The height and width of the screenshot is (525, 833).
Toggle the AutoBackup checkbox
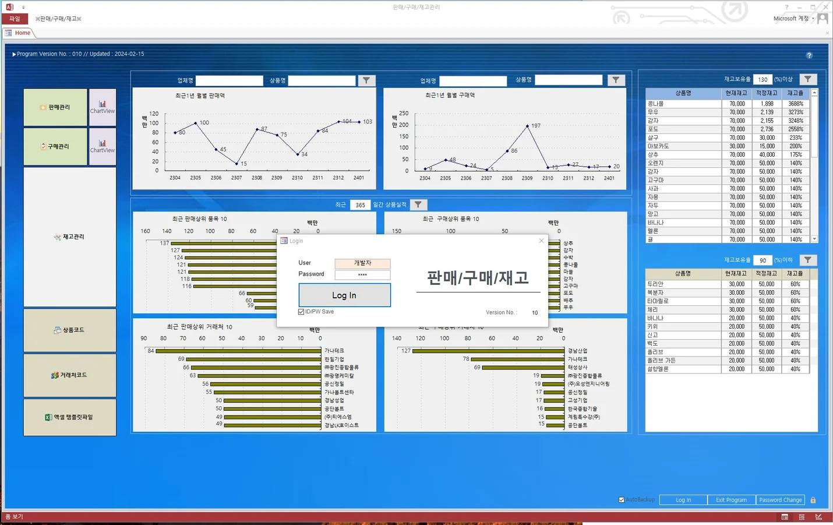pos(622,500)
